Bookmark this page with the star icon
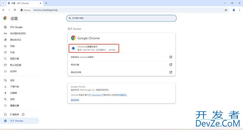The width and height of the screenshot is (243, 130). click(226, 10)
